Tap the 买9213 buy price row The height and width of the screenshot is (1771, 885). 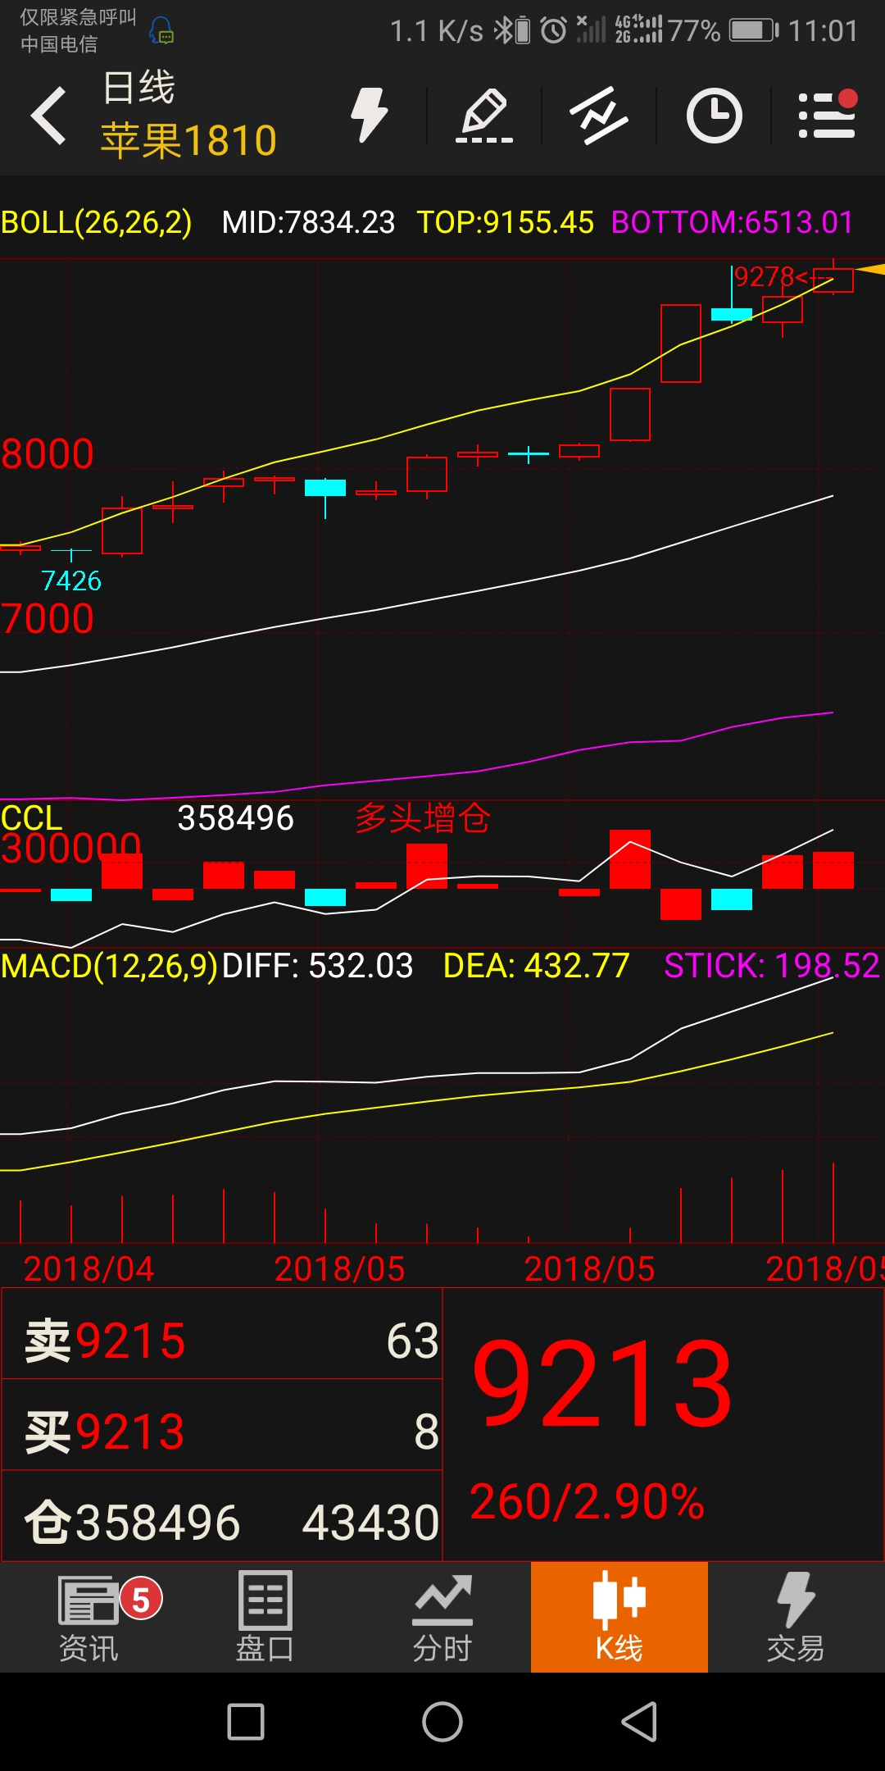tap(222, 1432)
